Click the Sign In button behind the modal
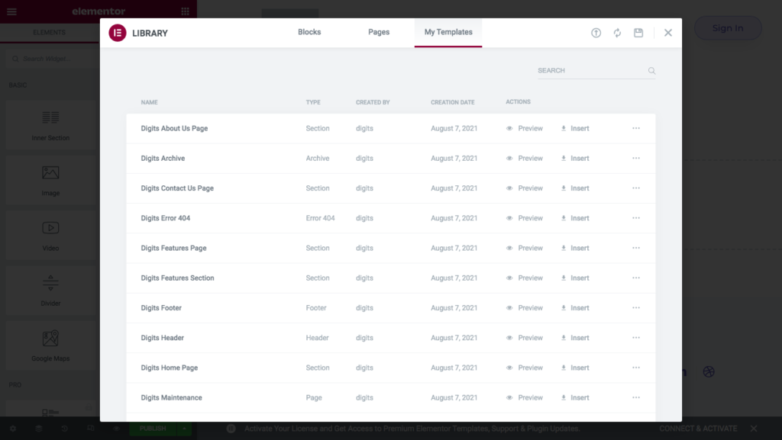 [x=728, y=28]
